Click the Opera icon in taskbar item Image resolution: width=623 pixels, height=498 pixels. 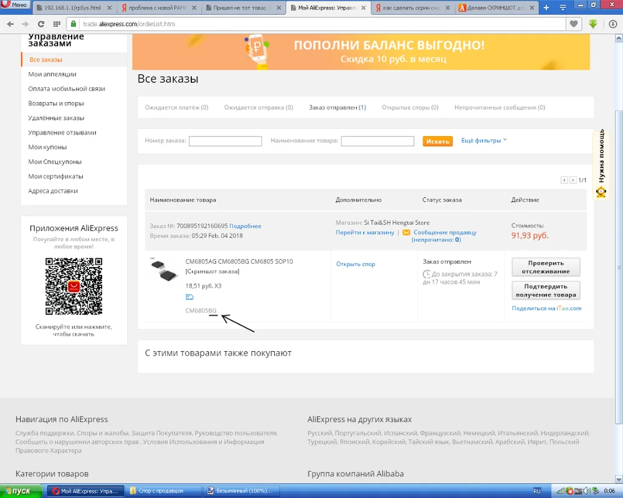pos(56,491)
